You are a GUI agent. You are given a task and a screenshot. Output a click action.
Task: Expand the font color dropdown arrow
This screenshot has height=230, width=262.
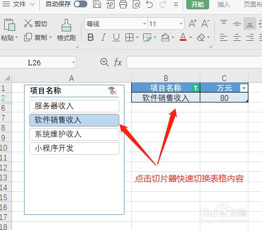[x=190, y=37]
